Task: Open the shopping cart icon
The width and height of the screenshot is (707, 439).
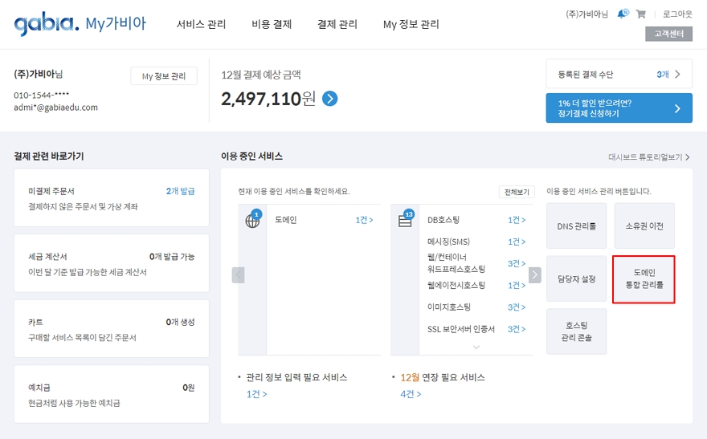Action: 641,14
